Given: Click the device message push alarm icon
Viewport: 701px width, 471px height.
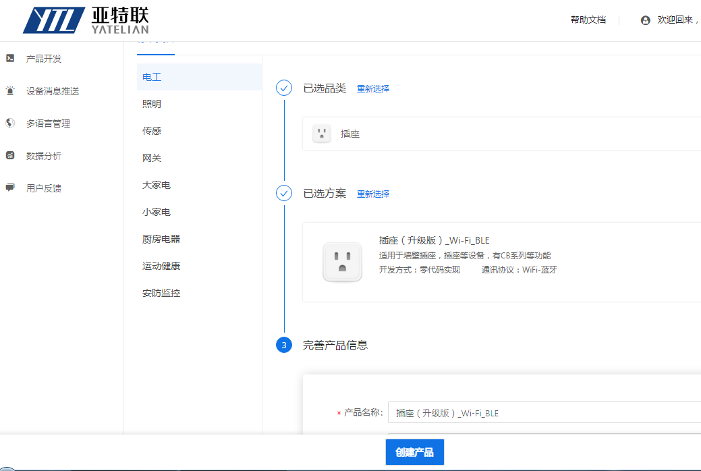Looking at the screenshot, I should click(x=10, y=91).
